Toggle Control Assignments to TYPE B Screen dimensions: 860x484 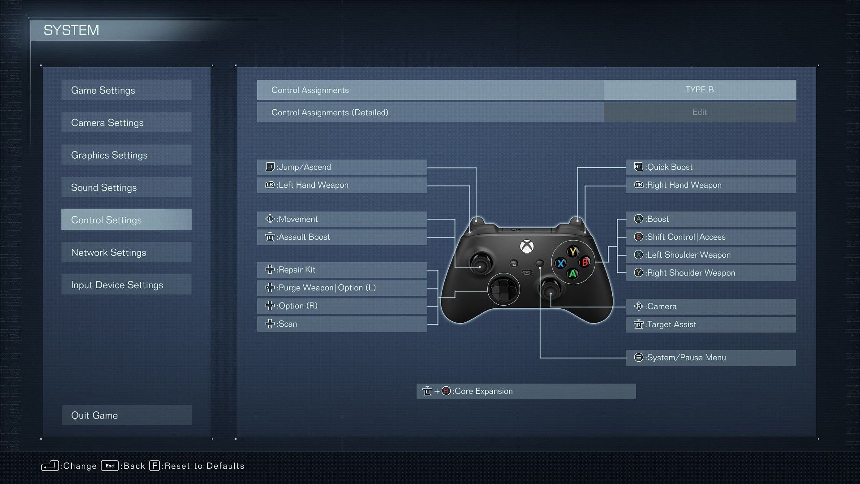pyautogui.click(x=700, y=90)
